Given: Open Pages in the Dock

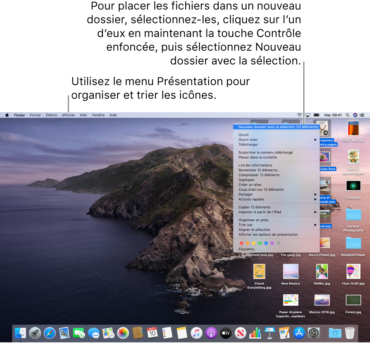Looking at the screenshot, I should point(284,333).
